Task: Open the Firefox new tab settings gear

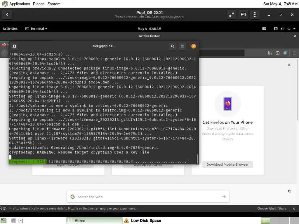Action: (289, 191)
